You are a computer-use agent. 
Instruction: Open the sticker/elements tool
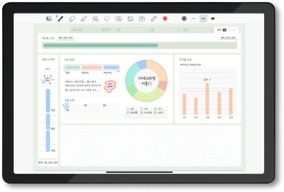pyautogui.click(x=118, y=19)
